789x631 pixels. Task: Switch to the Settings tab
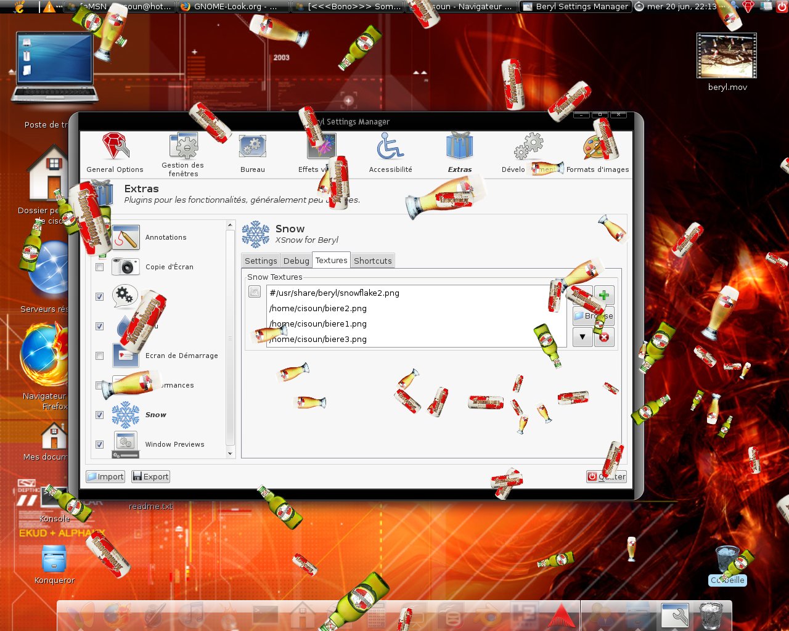click(x=261, y=261)
